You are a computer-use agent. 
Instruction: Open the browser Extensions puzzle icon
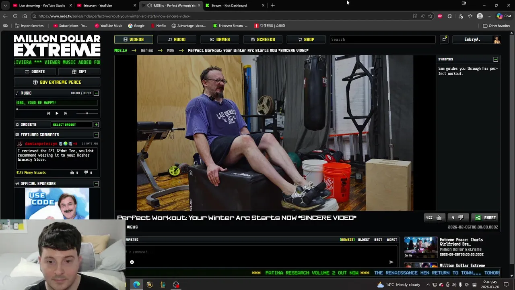point(450,16)
